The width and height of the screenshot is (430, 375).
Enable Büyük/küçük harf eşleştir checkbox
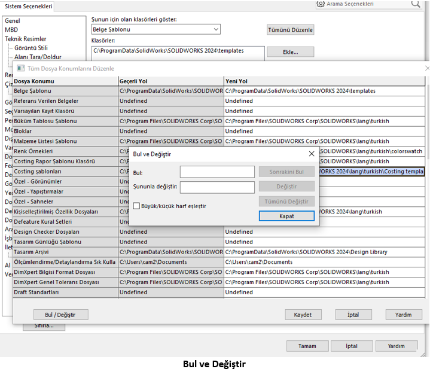click(136, 206)
